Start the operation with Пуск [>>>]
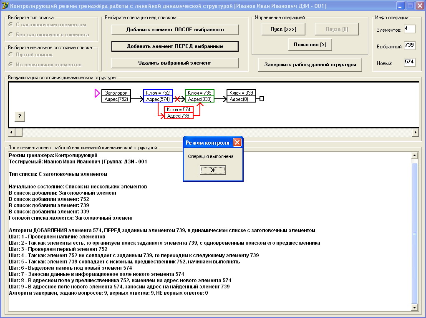 point(283,29)
